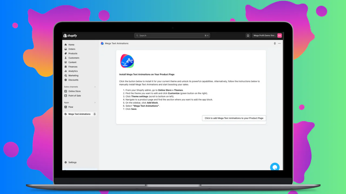Click the Finances bank icon
The height and width of the screenshot is (194, 346).
pos(66,67)
